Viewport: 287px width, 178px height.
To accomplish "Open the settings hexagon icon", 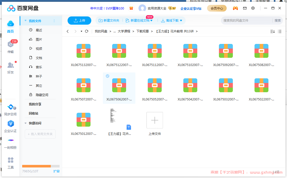I will [253, 8].
